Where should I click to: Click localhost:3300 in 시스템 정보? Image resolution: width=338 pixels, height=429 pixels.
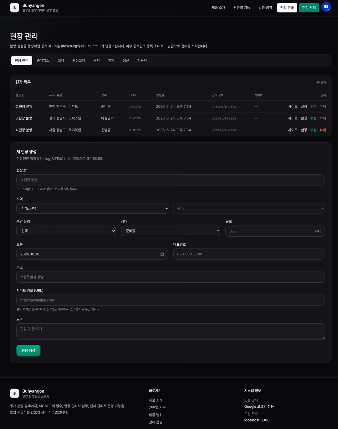pos(257,420)
